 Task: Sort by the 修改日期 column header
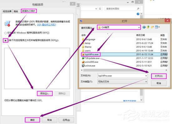(140, 35)
